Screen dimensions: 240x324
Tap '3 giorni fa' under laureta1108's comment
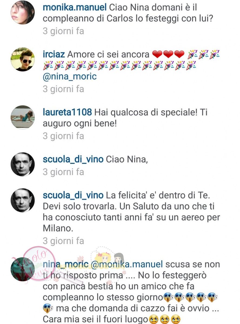(64, 136)
